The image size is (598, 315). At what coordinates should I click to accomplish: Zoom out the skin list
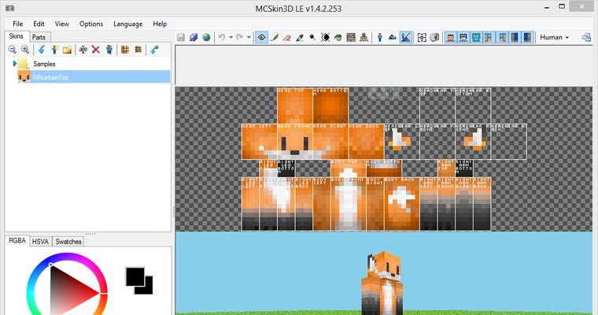click(x=13, y=50)
